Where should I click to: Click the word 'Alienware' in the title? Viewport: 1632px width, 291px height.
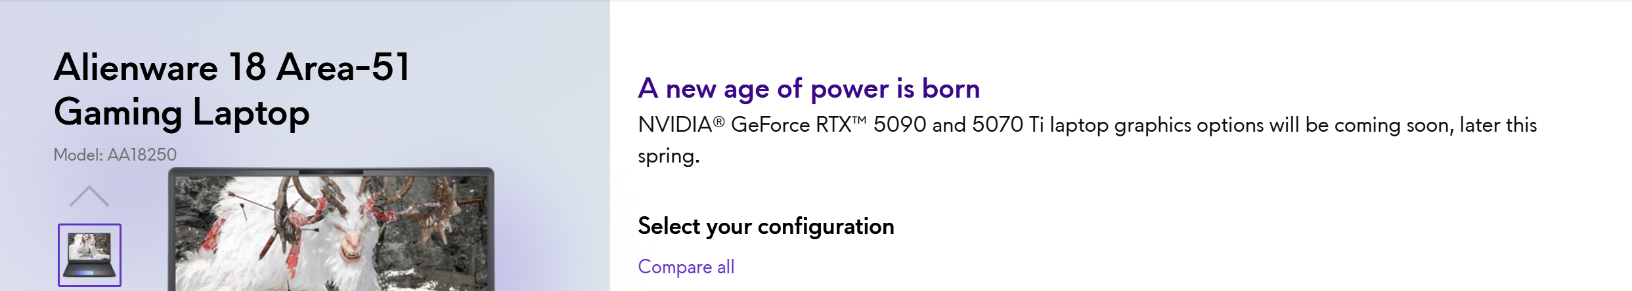(136, 67)
